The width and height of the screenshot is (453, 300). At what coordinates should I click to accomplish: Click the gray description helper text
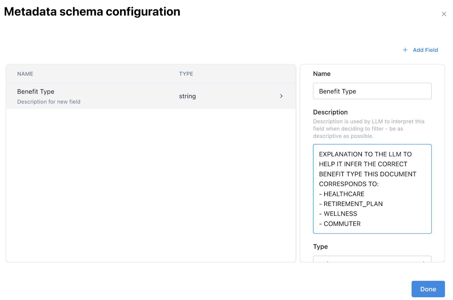tap(369, 129)
